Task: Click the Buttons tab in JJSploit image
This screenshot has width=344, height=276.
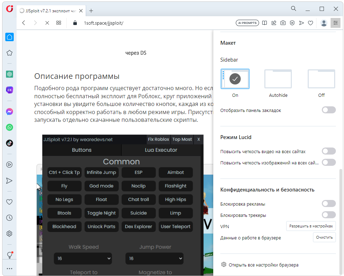Action: (x=82, y=150)
